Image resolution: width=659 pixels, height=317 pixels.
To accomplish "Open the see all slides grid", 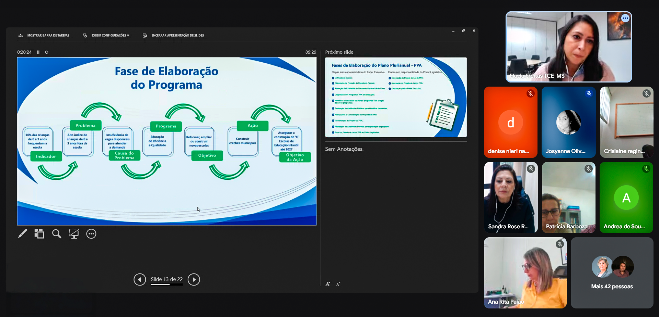I will click(39, 234).
